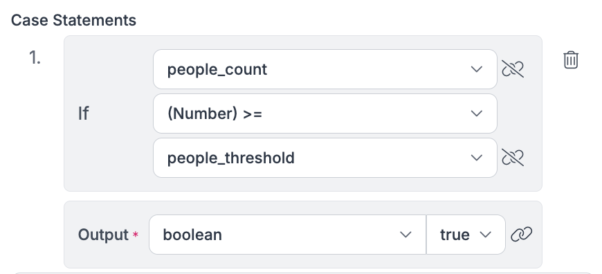Click the If label
Viewport: 602px width, 274px height.
(x=83, y=113)
